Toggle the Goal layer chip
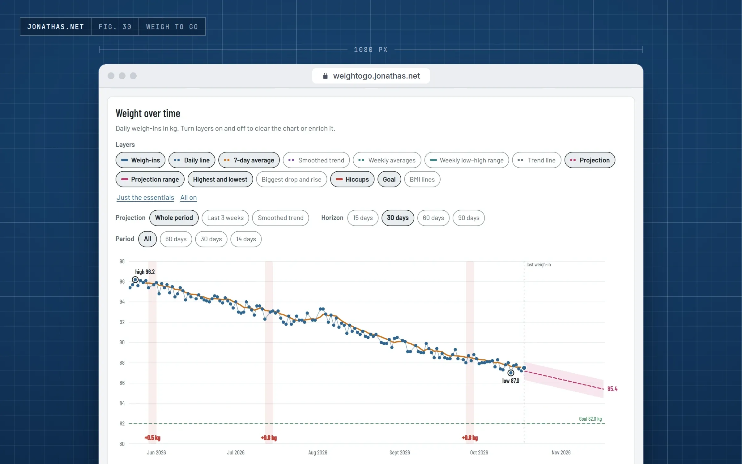742x464 pixels. (389, 179)
